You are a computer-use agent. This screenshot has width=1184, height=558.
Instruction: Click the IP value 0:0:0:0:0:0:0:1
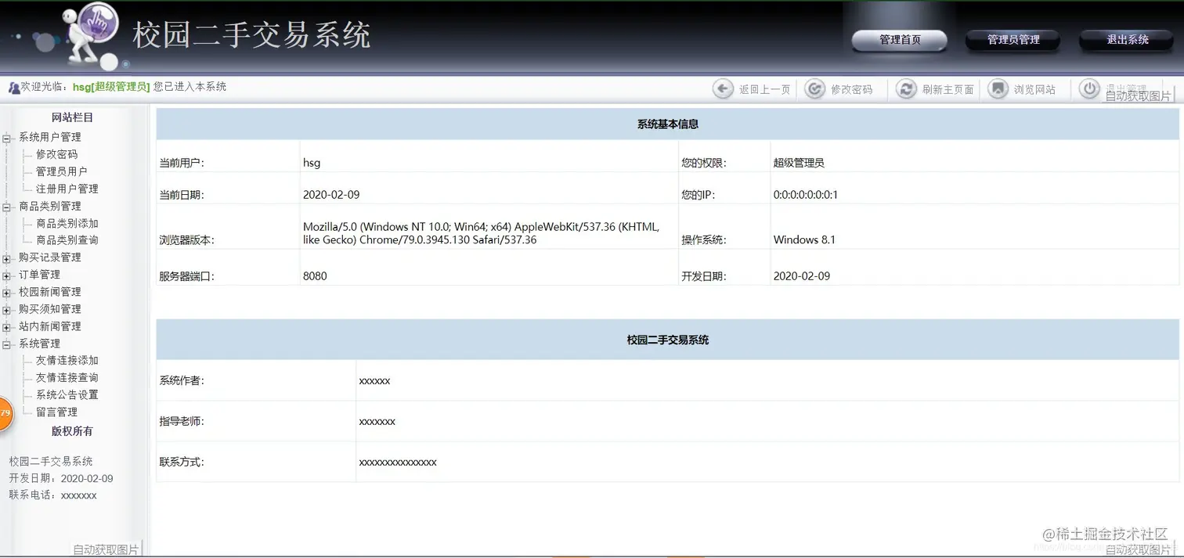(x=806, y=195)
